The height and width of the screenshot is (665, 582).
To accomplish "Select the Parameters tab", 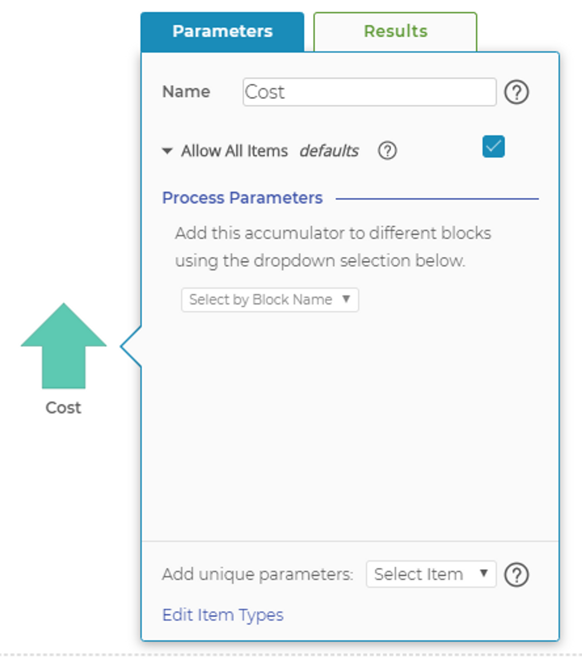I will (222, 32).
